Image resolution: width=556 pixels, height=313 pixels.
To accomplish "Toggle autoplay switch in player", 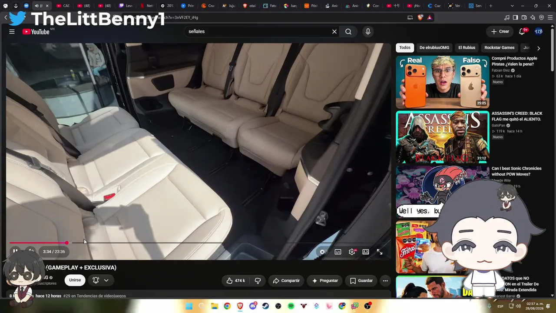I will click(x=322, y=252).
